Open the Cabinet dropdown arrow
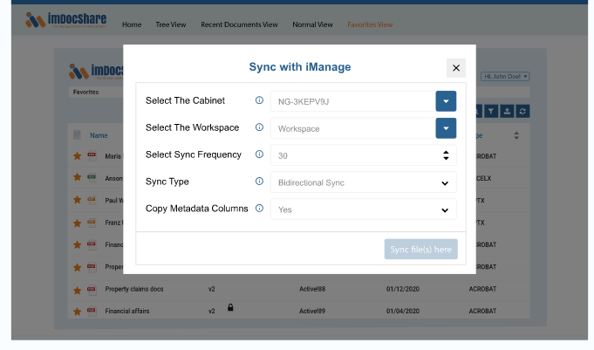 tap(446, 101)
